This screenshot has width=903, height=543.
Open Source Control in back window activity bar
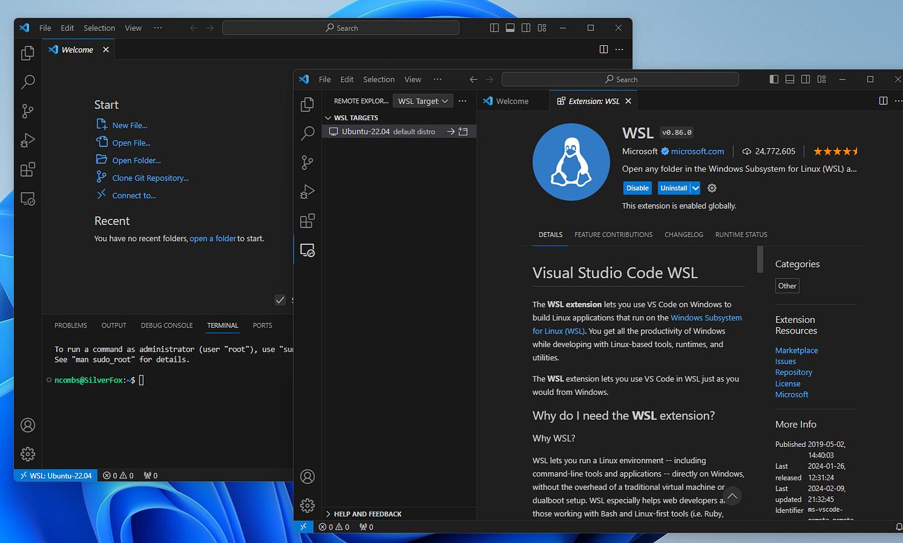click(x=28, y=111)
